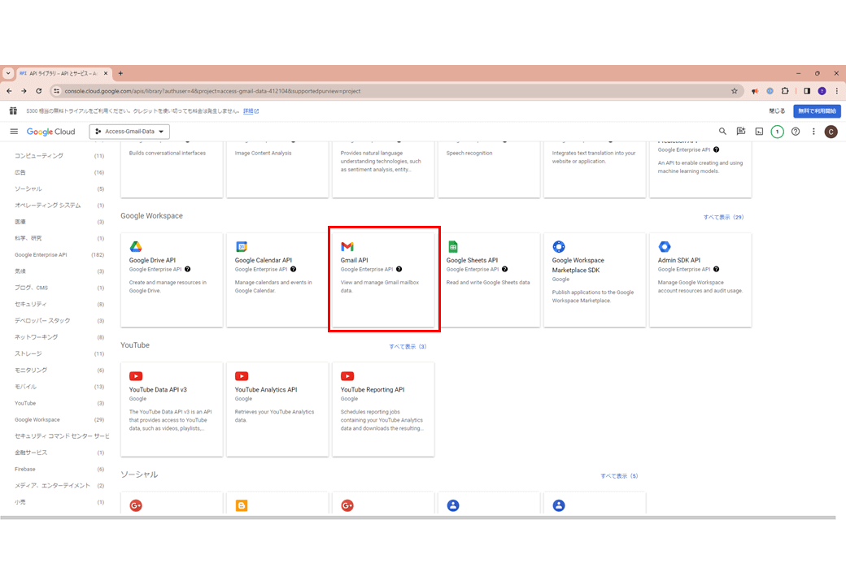846x585 pixels.
Task: Bookmark this page with the star icon
Action: [x=735, y=91]
